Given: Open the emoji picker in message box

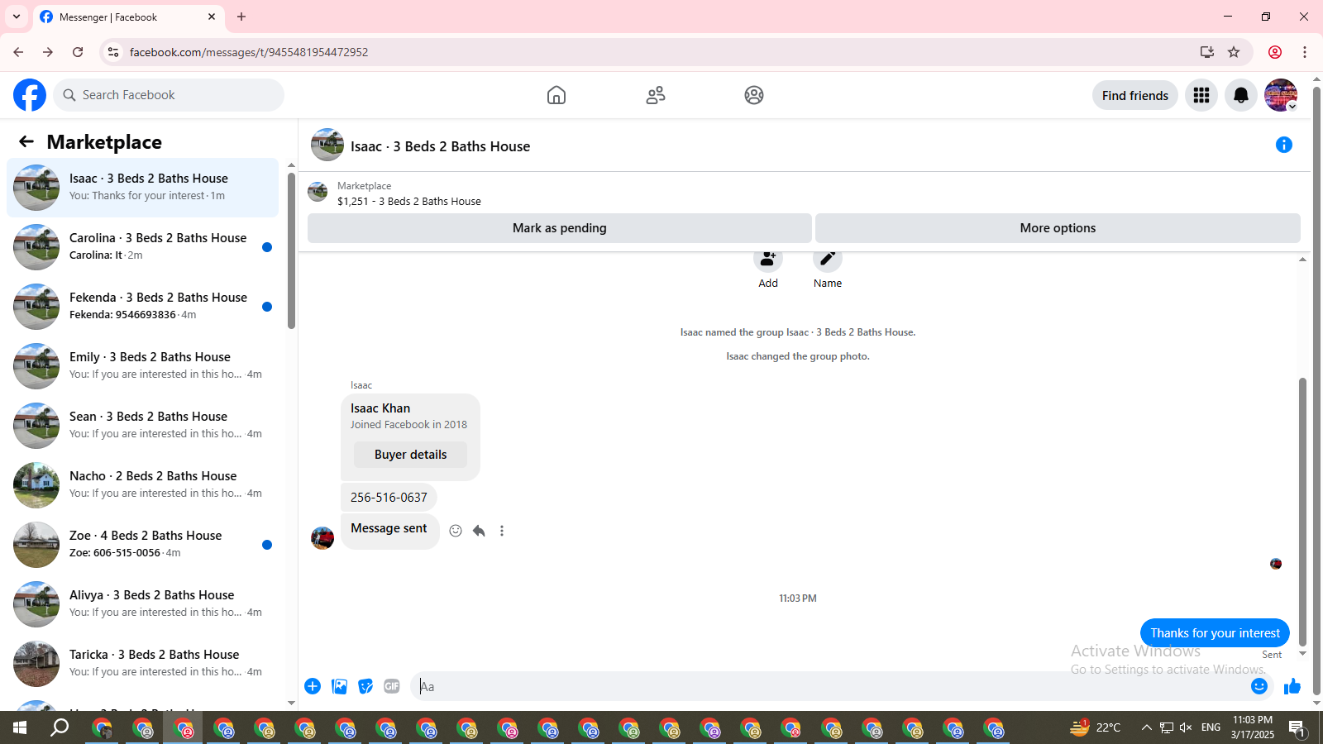Looking at the screenshot, I should pos(1259,686).
